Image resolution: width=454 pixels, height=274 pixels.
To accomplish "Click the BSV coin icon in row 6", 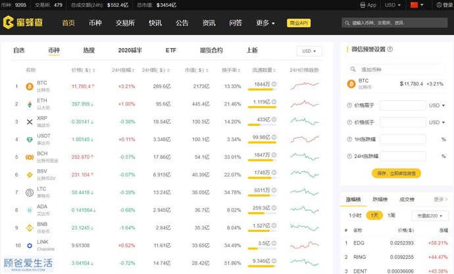I will point(30,175).
